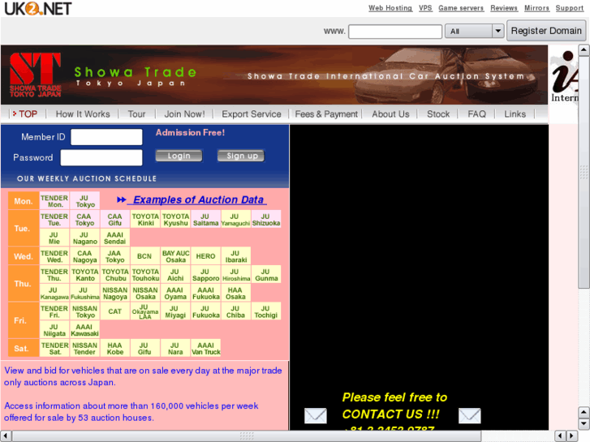Click the Please feel free to CONTACT US text
590x442 pixels.
coord(394,406)
